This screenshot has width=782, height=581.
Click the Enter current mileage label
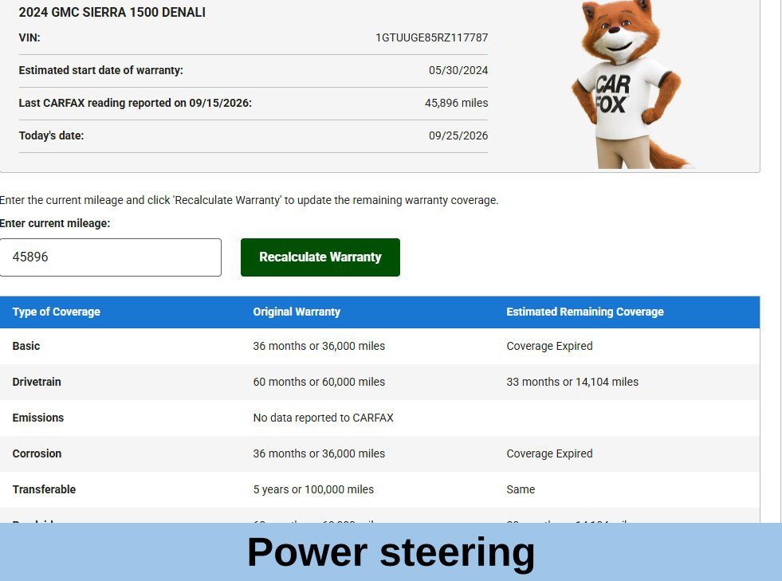[55, 223]
